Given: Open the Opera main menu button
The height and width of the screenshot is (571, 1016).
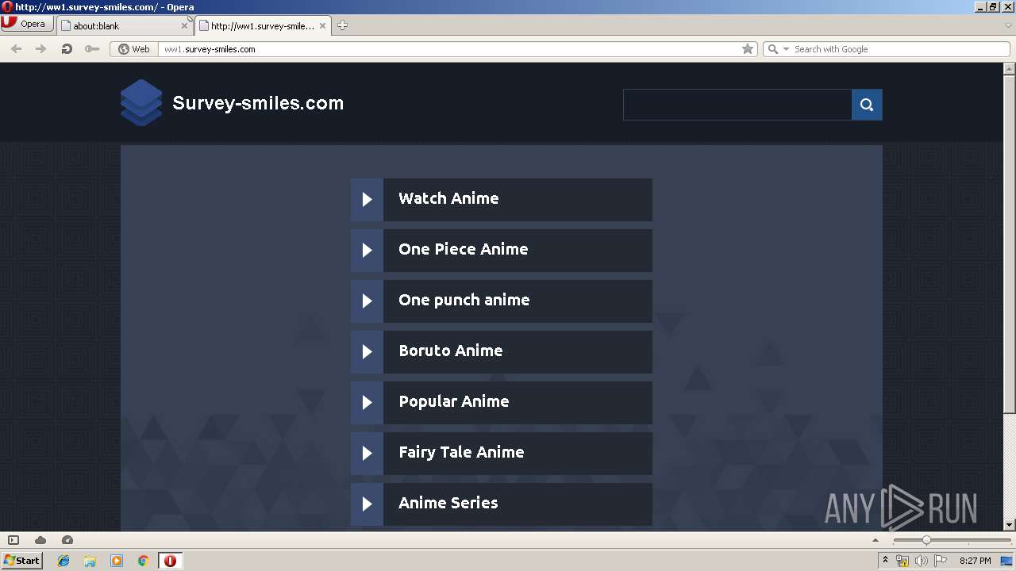Looking at the screenshot, I should [x=27, y=25].
